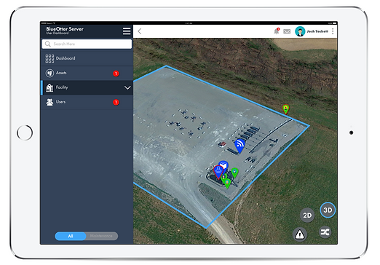Image resolution: width=380 pixels, height=265 pixels.
Task: Select the Maintenance filter toggle
Action: coord(101,236)
